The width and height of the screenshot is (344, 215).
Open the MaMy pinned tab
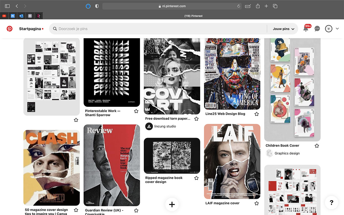pos(38,16)
